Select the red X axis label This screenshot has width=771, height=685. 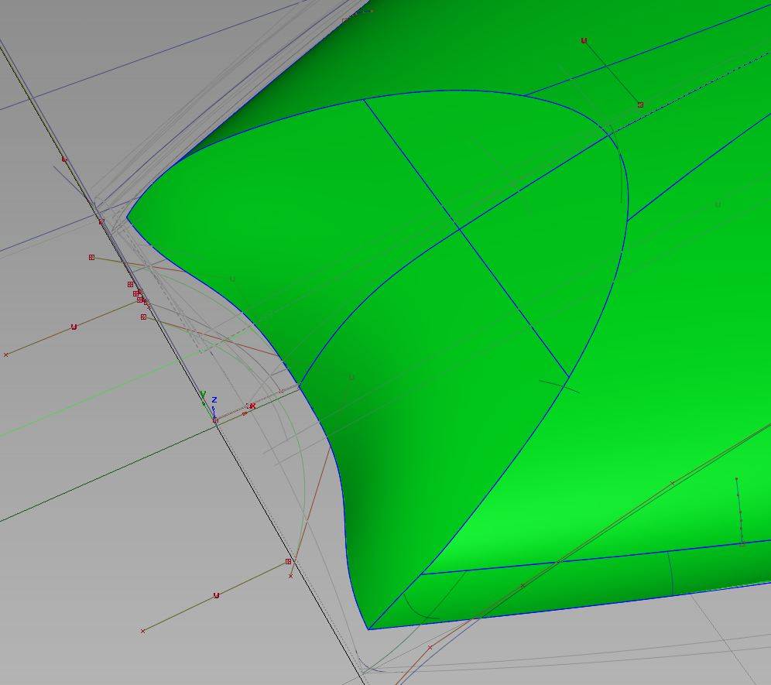pyautogui.click(x=252, y=406)
